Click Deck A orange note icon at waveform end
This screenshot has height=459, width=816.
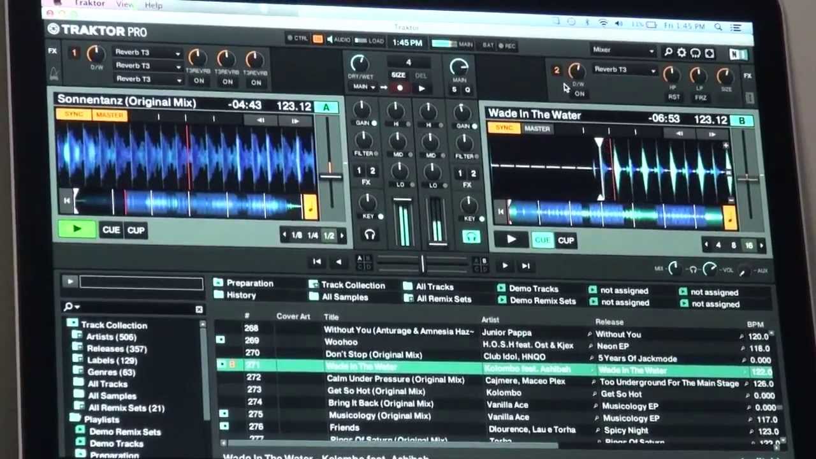310,206
